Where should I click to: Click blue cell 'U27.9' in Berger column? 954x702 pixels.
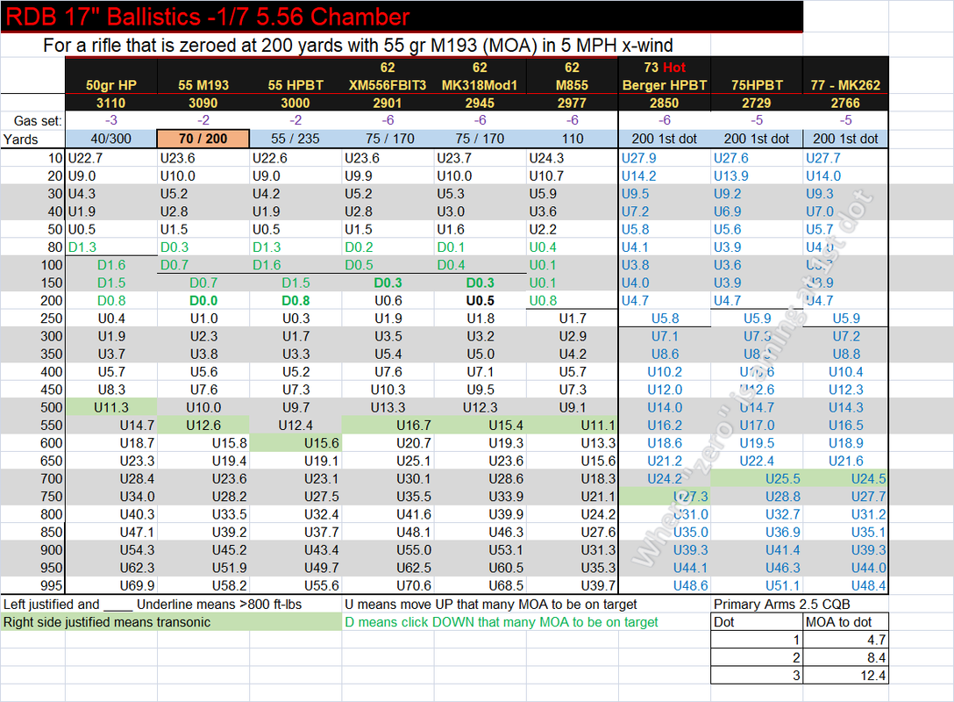(x=665, y=158)
